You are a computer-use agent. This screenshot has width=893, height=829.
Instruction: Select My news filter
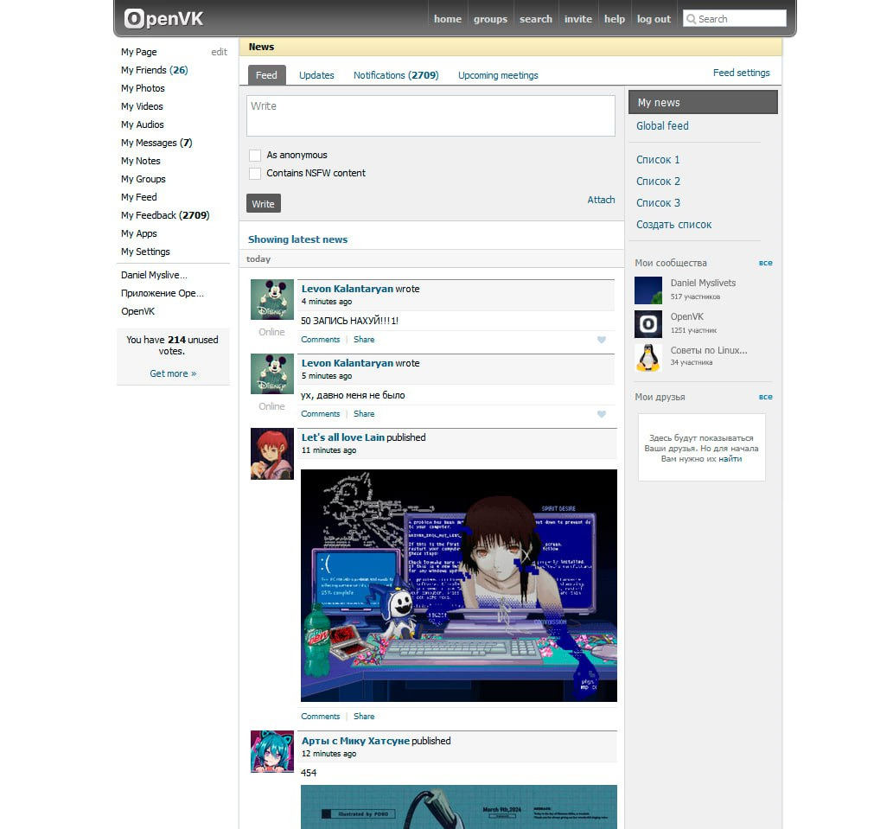(x=703, y=103)
